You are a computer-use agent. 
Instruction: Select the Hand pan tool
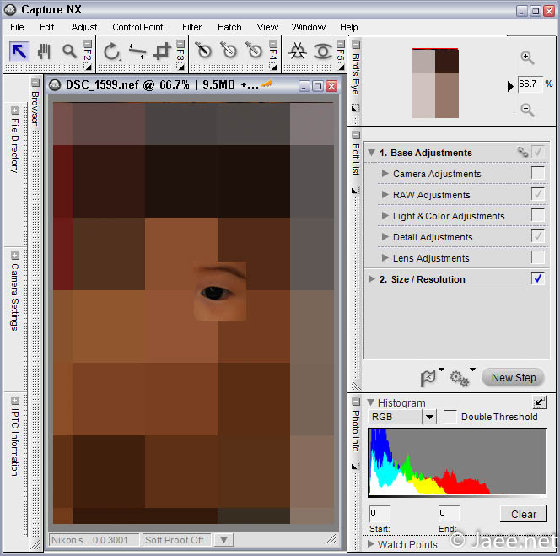click(44, 51)
